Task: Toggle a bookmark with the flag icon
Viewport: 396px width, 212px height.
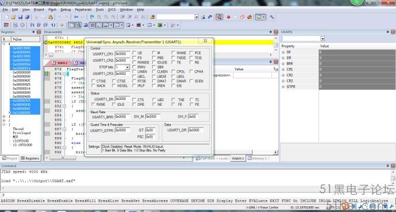Action: [x=92, y=17]
